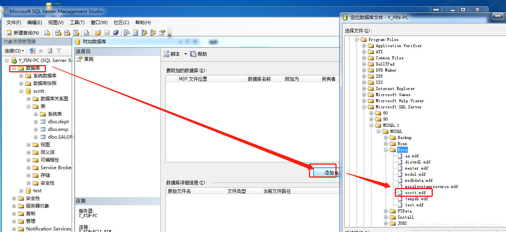Open the 工具(T) menu
The height and width of the screenshot is (232, 506).
tap(77, 23)
